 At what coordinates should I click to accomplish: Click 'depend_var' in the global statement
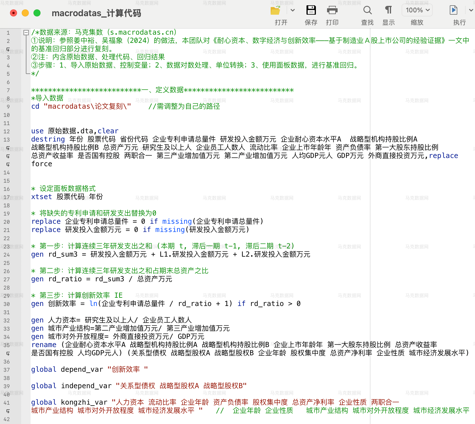click(82, 369)
